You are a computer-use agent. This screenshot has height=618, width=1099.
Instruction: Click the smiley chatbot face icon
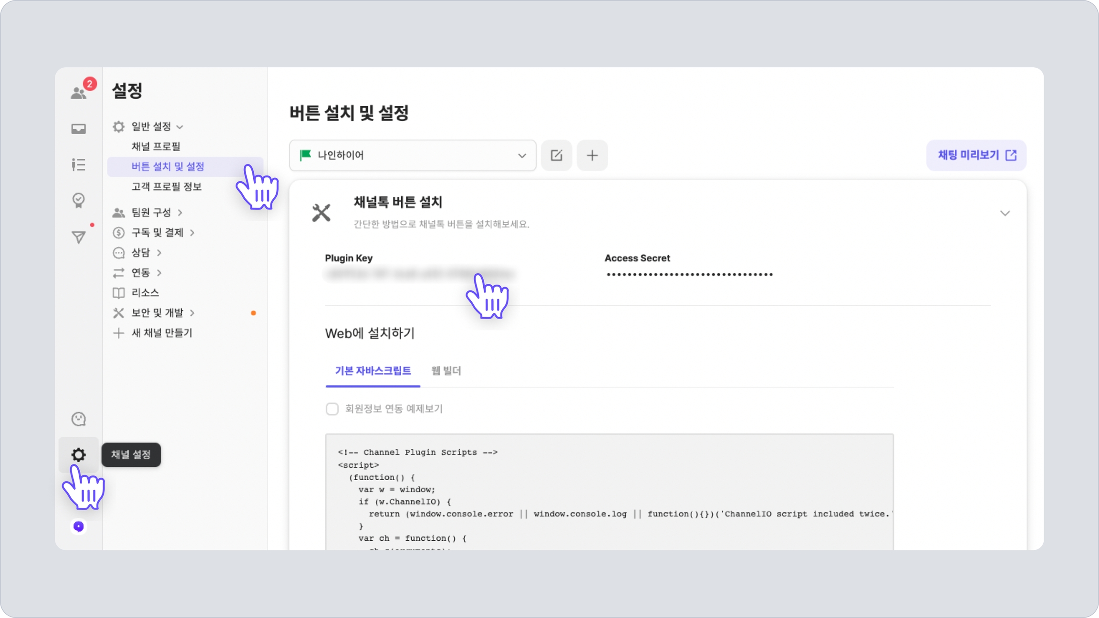coord(79,419)
